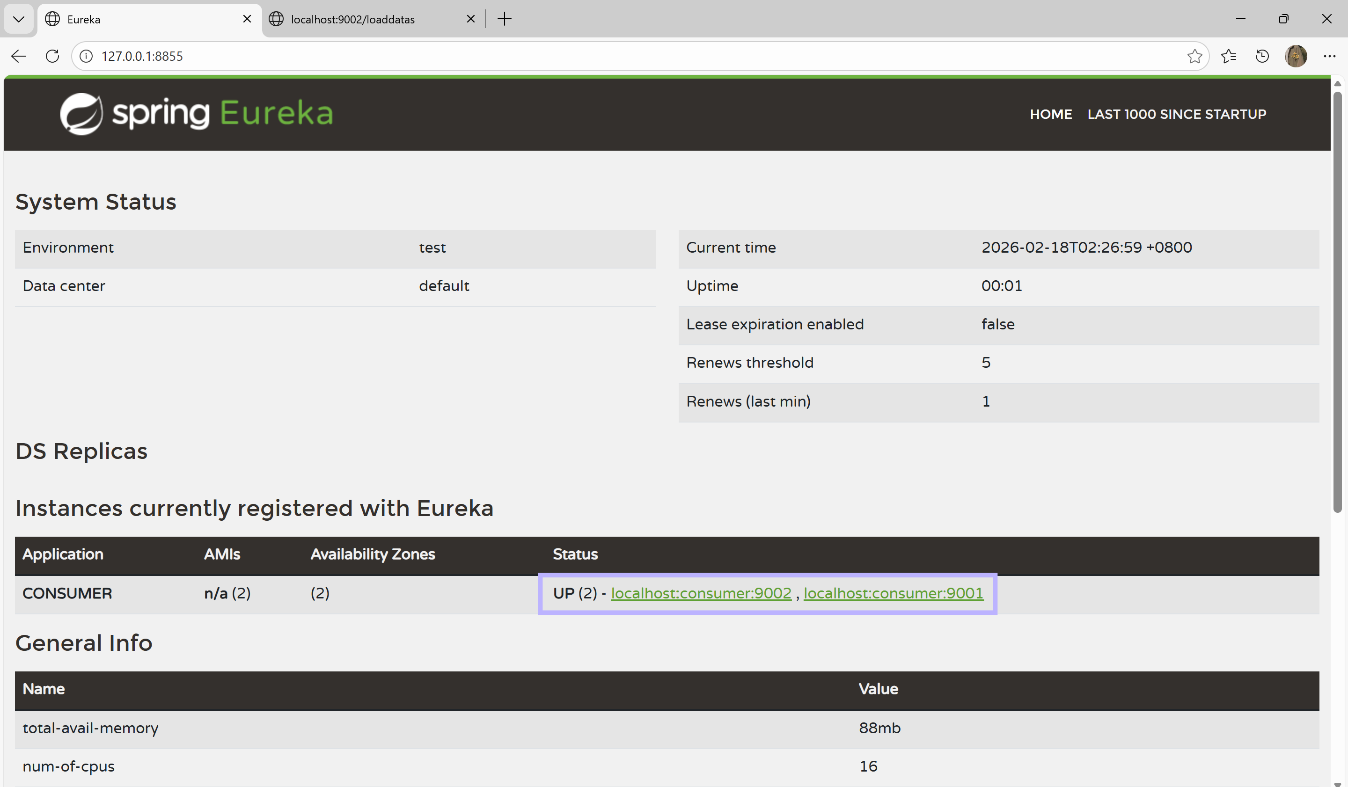Open the tab search dropdown arrow
1348x787 pixels.
tap(19, 19)
